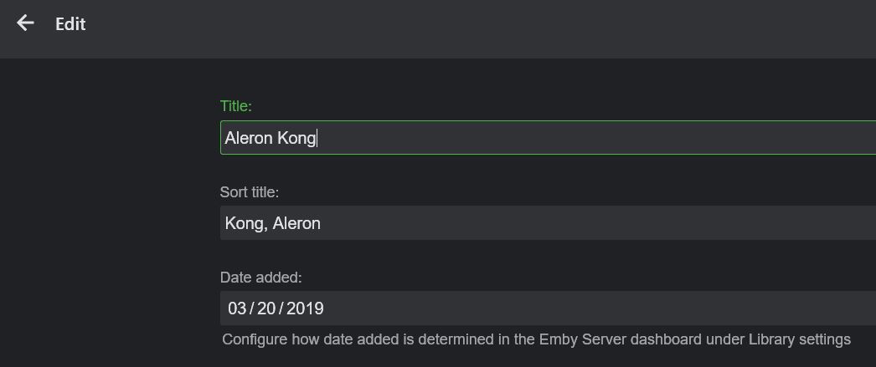Click the word Aleron in Title field
The height and width of the screenshot is (367, 876).
[x=249, y=138]
